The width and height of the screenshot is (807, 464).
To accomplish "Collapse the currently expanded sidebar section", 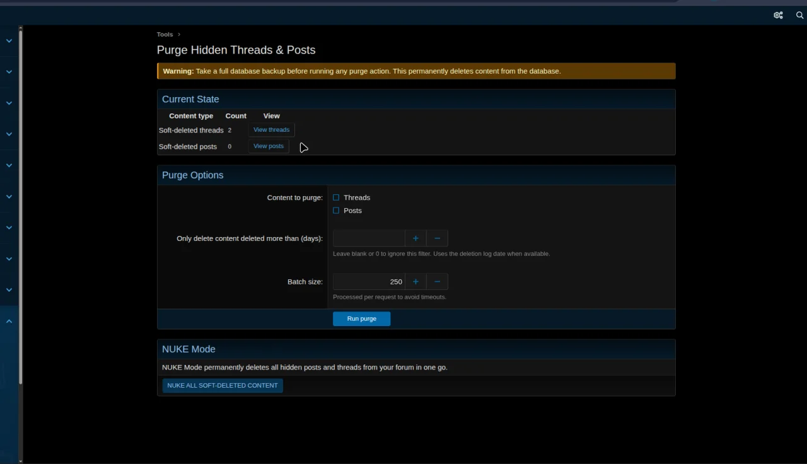I will (9, 321).
